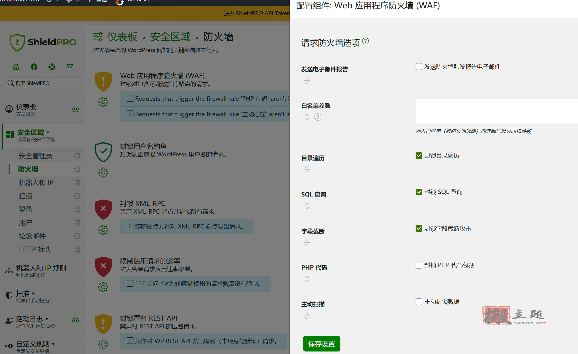Select 垃圾邮件 submenu item
578x354 pixels.
pos(32,236)
